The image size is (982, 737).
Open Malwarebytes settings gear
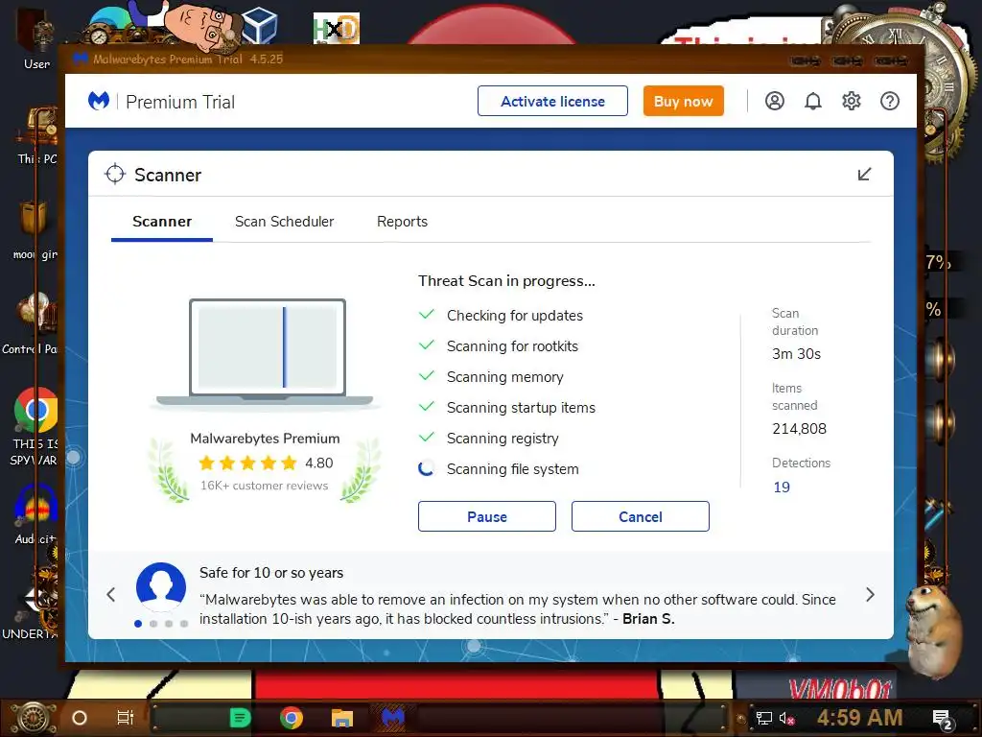(852, 101)
